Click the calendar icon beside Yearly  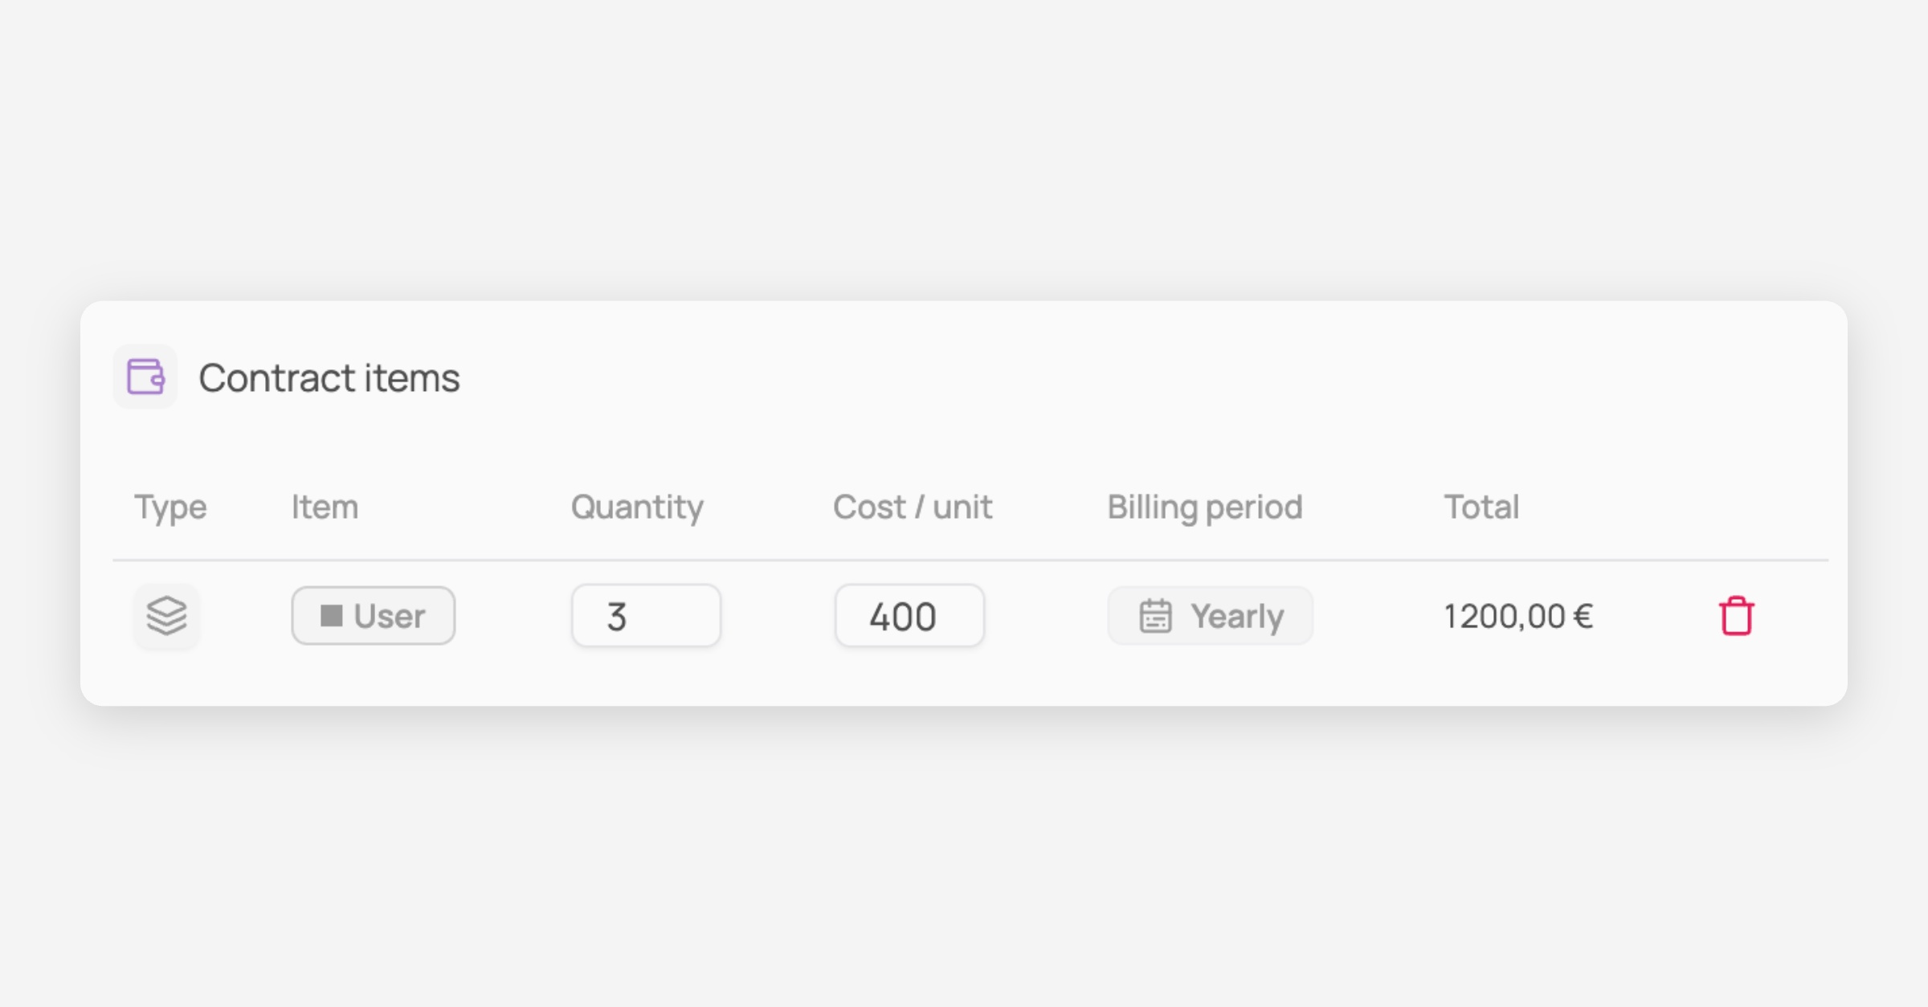[1155, 616]
